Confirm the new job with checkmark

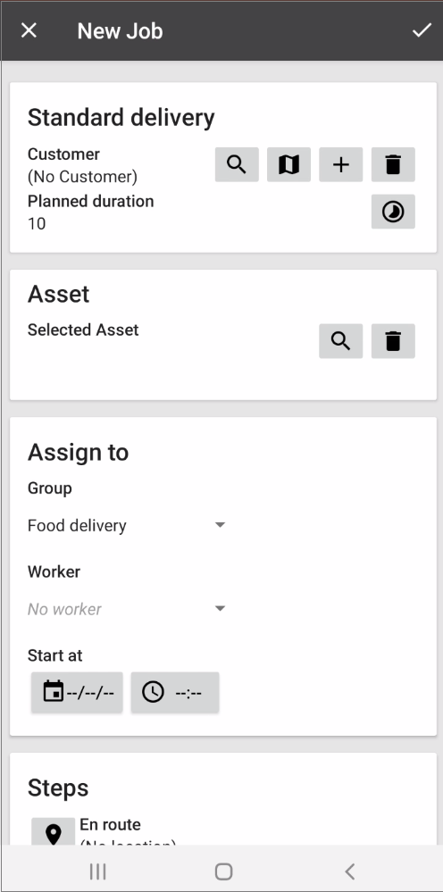422,30
